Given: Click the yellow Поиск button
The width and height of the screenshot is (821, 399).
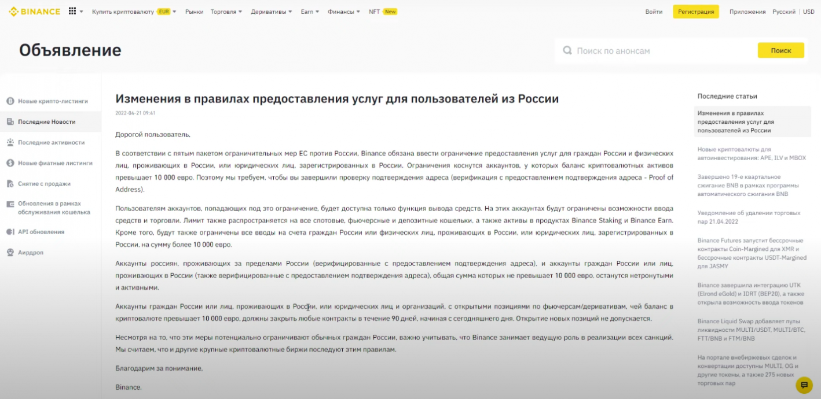Looking at the screenshot, I should 781,50.
